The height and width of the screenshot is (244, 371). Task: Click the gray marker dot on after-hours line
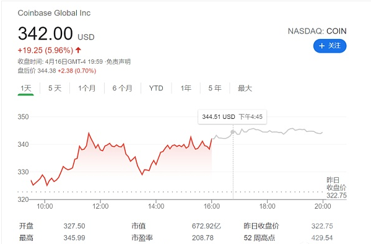(233, 132)
